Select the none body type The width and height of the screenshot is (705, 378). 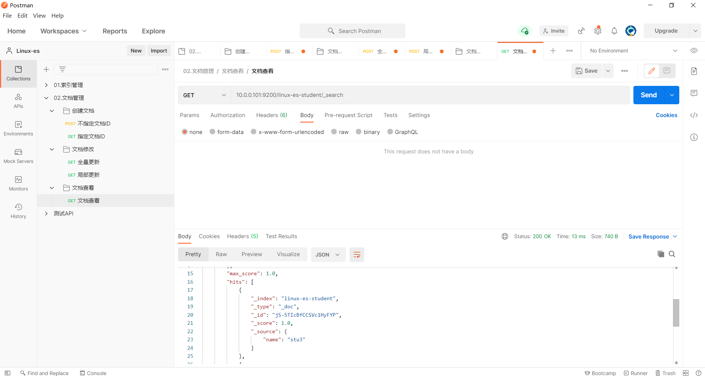(185, 132)
